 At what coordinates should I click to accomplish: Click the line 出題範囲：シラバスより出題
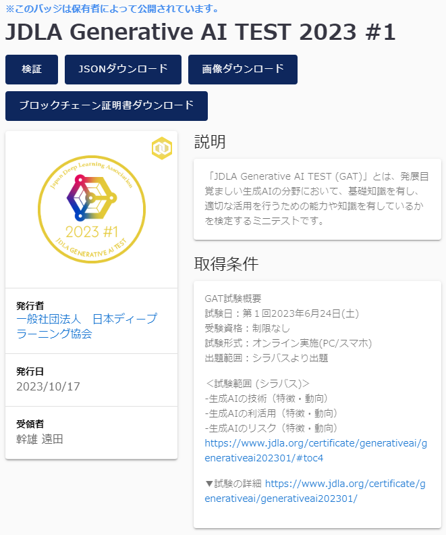click(267, 358)
